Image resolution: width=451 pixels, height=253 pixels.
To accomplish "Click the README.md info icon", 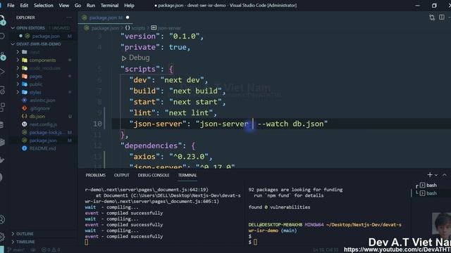I will (x=25, y=148).
